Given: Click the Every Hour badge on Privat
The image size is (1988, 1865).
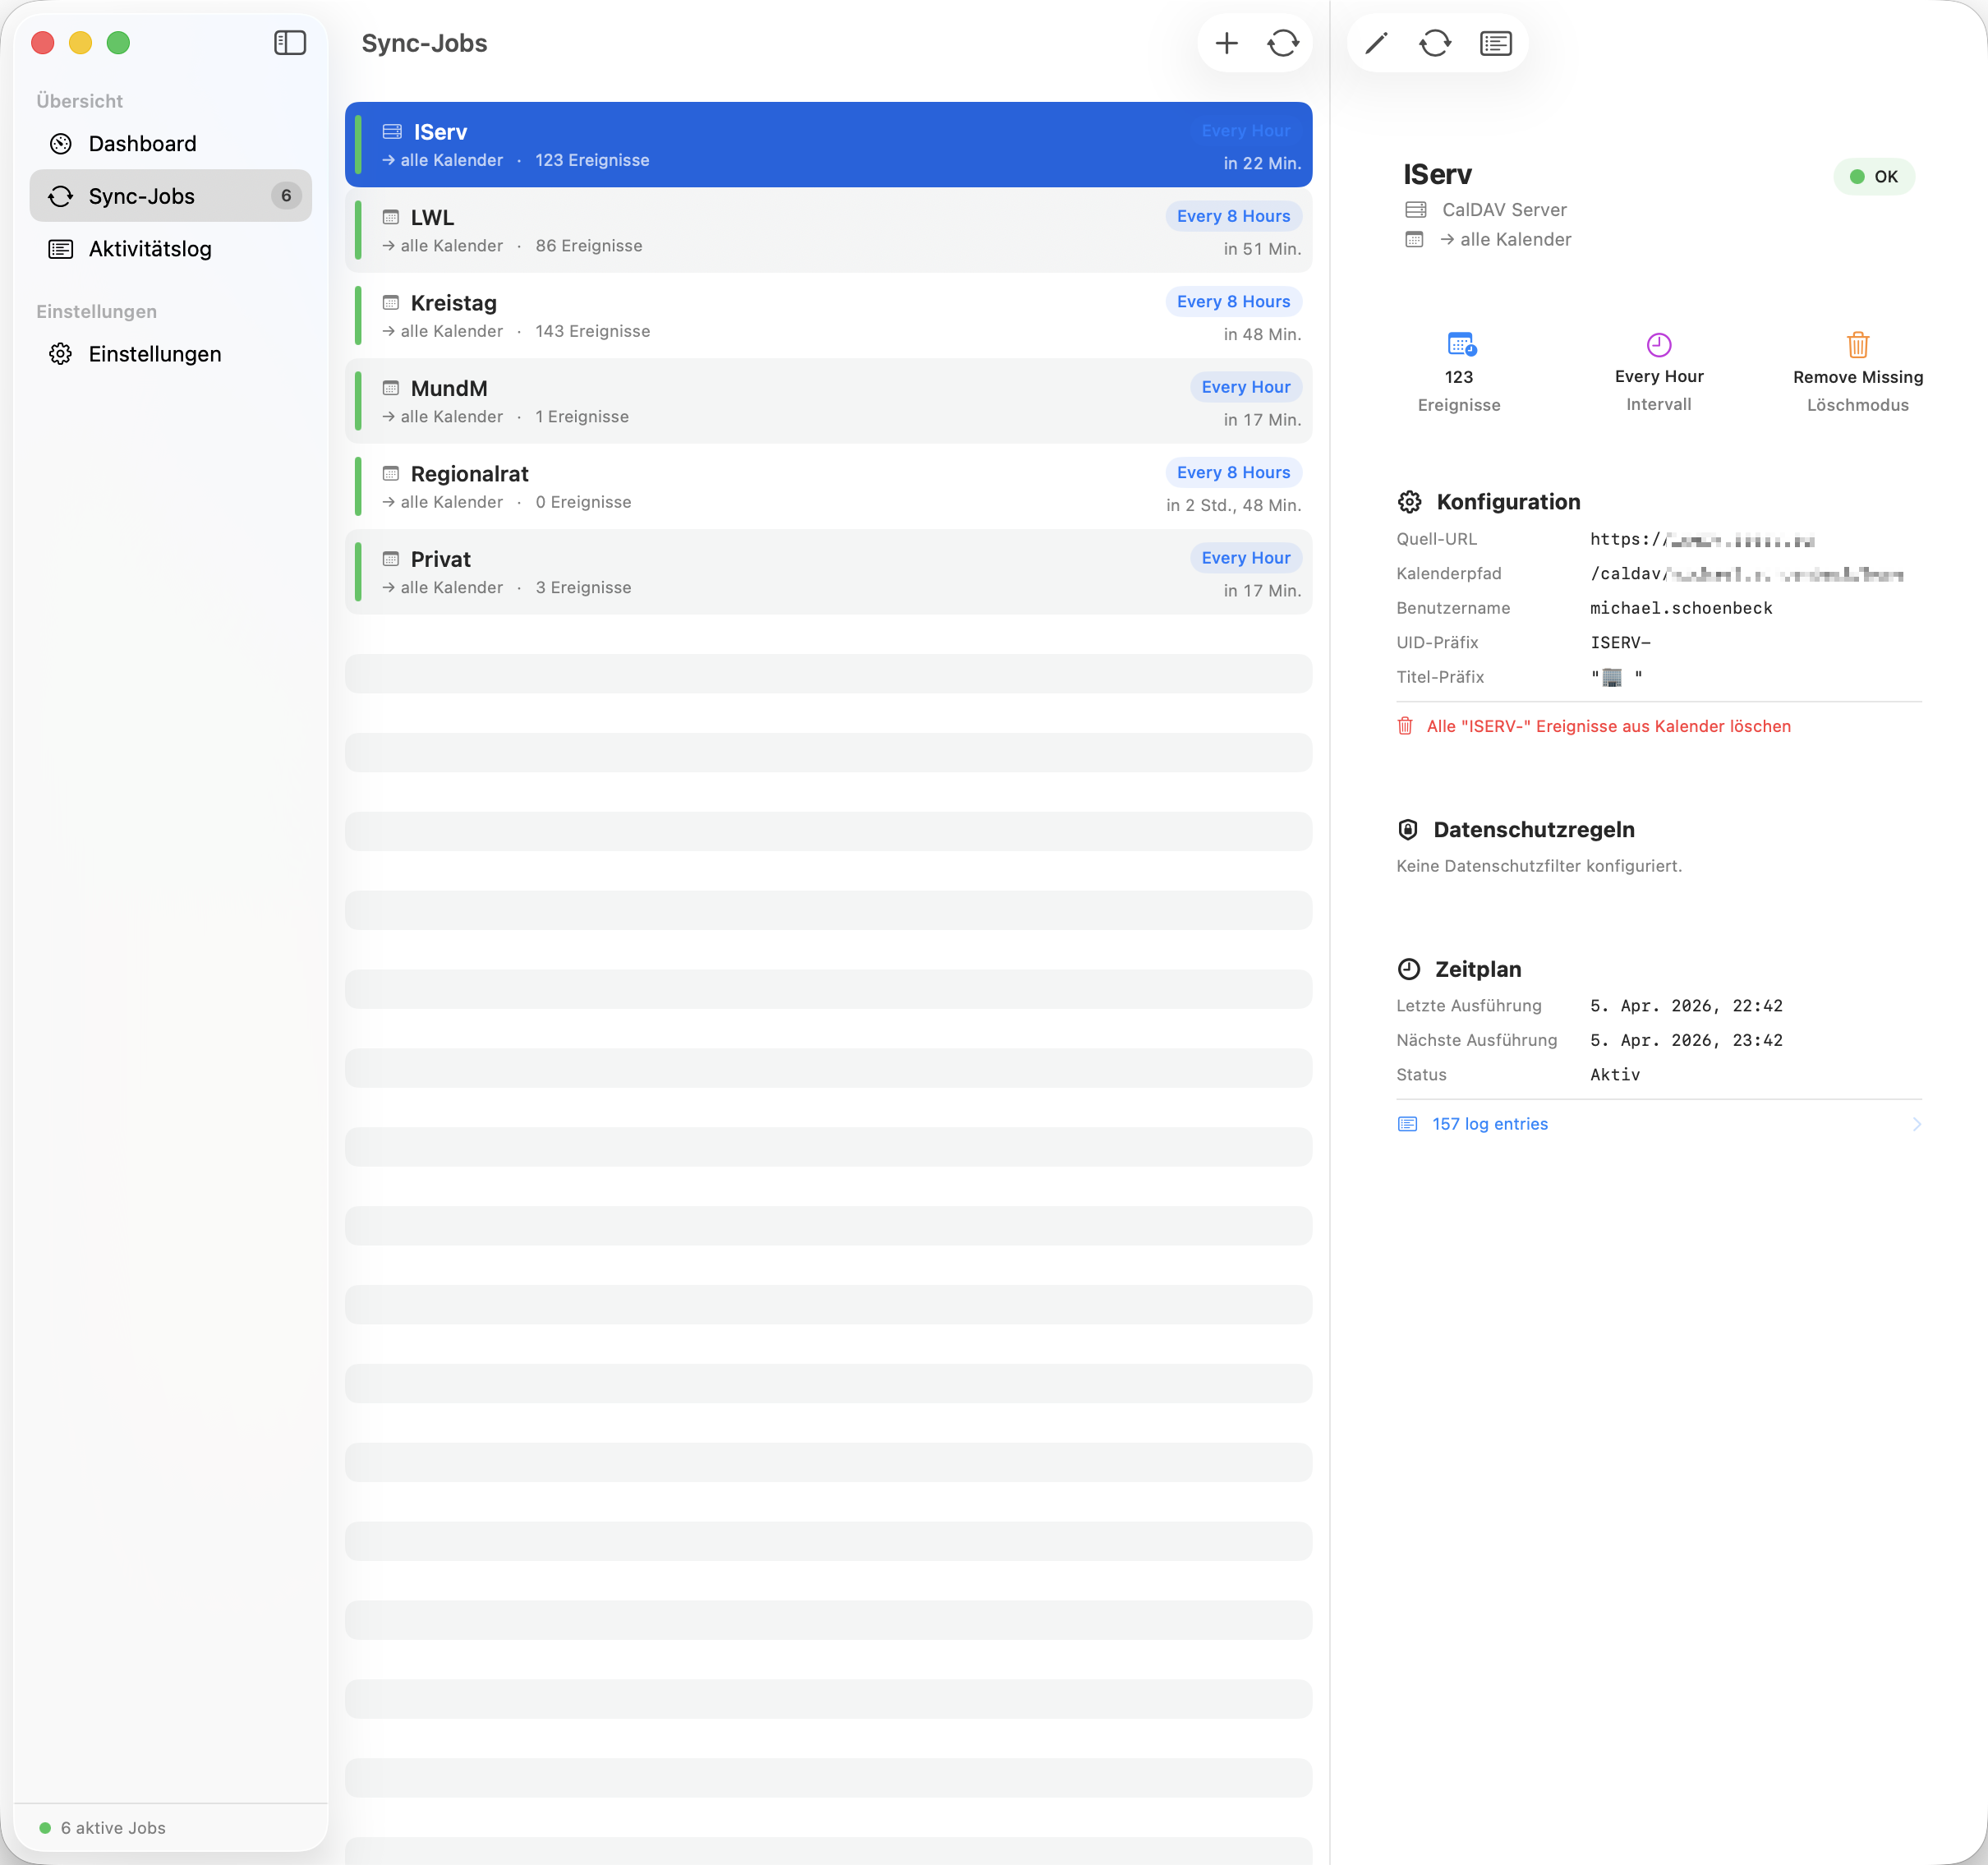Looking at the screenshot, I should [x=1245, y=558].
